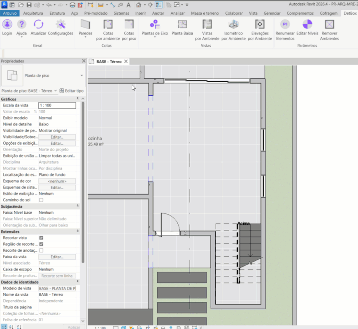Run Vistas por Ambiente tool

tap(207, 30)
